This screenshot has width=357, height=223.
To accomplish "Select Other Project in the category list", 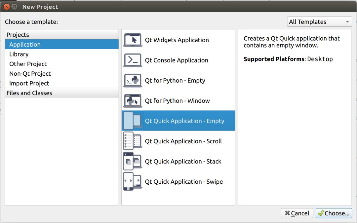I will (28, 64).
